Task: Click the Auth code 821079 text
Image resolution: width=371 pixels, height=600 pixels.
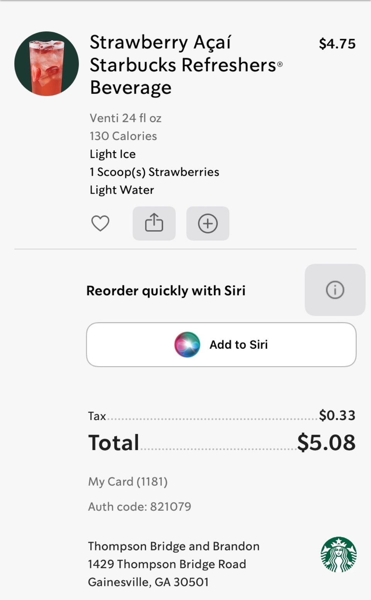Action: pyautogui.click(x=140, y=506)
